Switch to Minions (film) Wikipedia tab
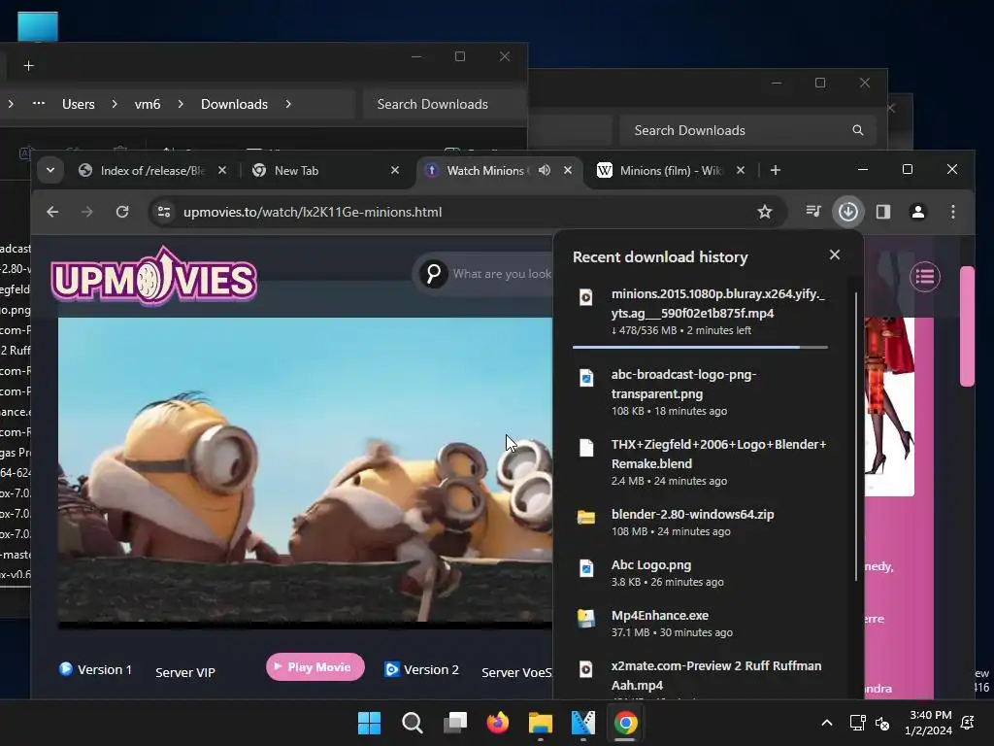Viewport: 994px width, 746px height. pos(671,171)
